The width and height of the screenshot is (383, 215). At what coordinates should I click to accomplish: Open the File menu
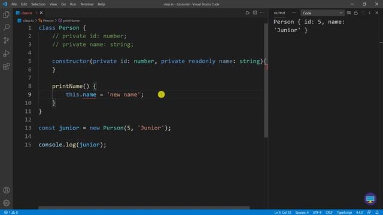point(14,4)
